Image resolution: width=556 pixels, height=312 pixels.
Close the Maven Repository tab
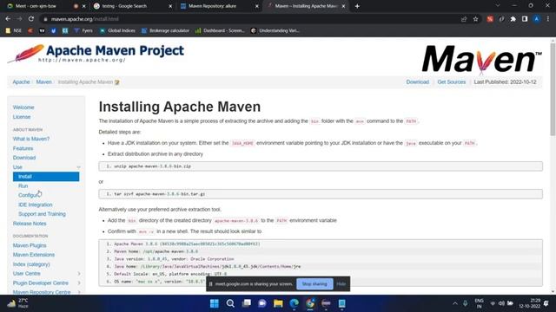click(x=257, y=6)
